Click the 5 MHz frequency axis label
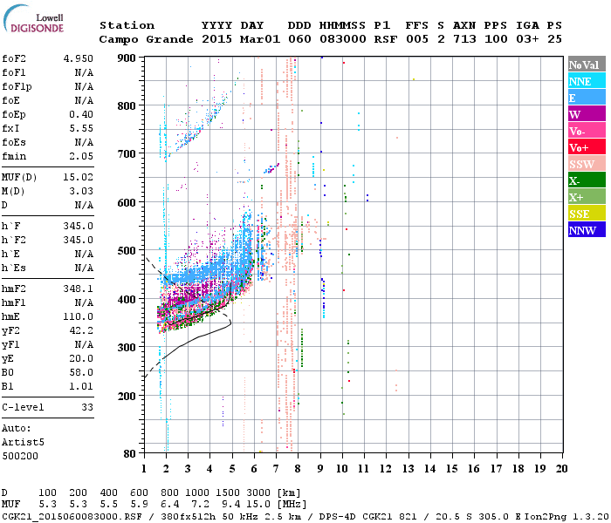The image size is (611, 523). click(x=232, y=469)
